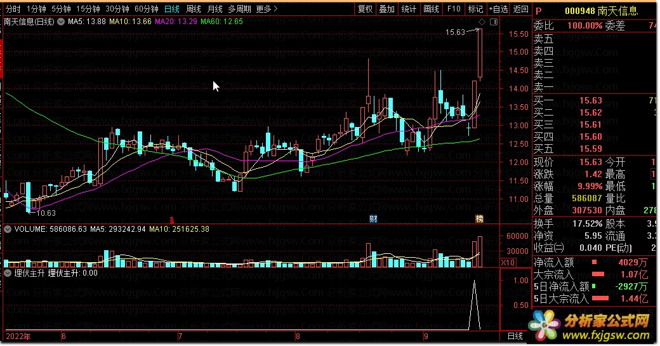660x346 pixels.
Task: Click the 净资 5.95 value
Action: click(x=593, y=236)
